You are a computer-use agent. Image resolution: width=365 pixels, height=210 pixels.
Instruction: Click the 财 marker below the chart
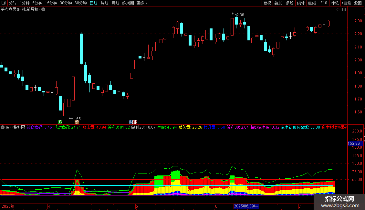(x=131, y=122)
